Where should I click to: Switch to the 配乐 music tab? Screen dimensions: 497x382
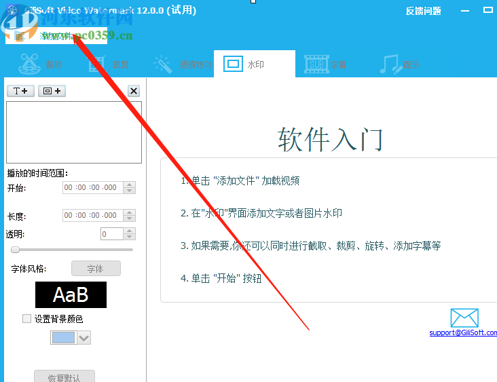click(400, 64)
